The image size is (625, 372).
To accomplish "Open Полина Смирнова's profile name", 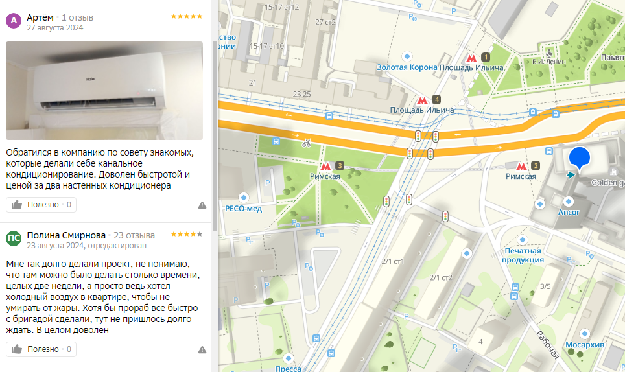I will coord(66,235).
